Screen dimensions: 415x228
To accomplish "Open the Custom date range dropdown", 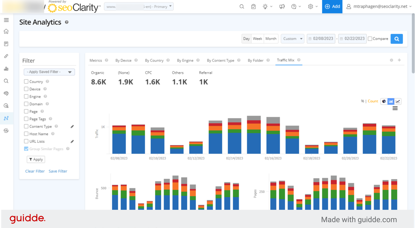I will point(292,39).
